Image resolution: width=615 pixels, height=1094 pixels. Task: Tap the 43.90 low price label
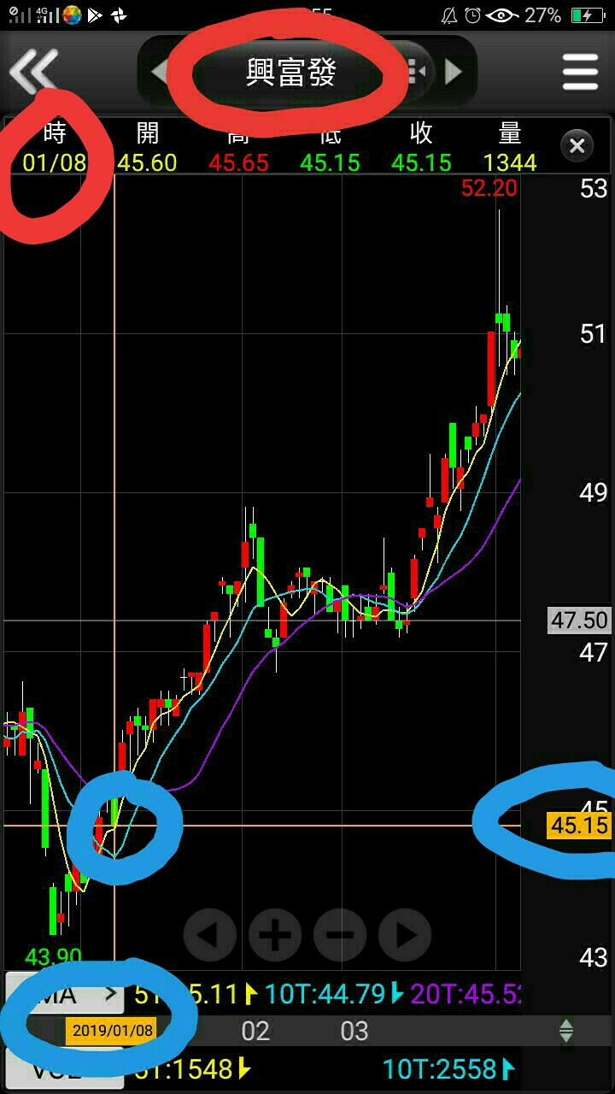[x=53, y=957]
